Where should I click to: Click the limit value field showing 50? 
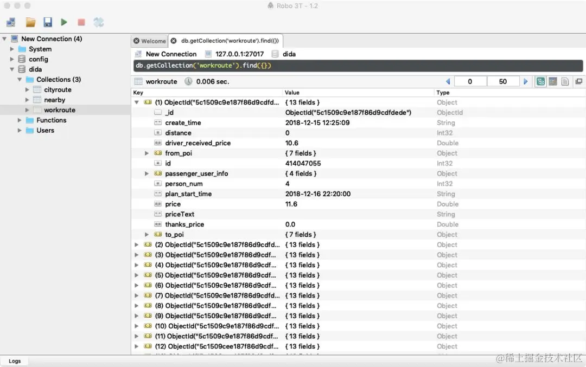coord(503,81)
